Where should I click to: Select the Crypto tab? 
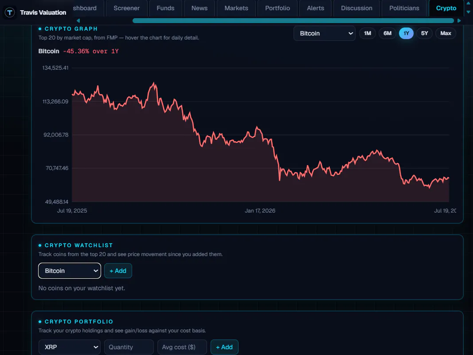pyautogui.click(x=446, y=8)
